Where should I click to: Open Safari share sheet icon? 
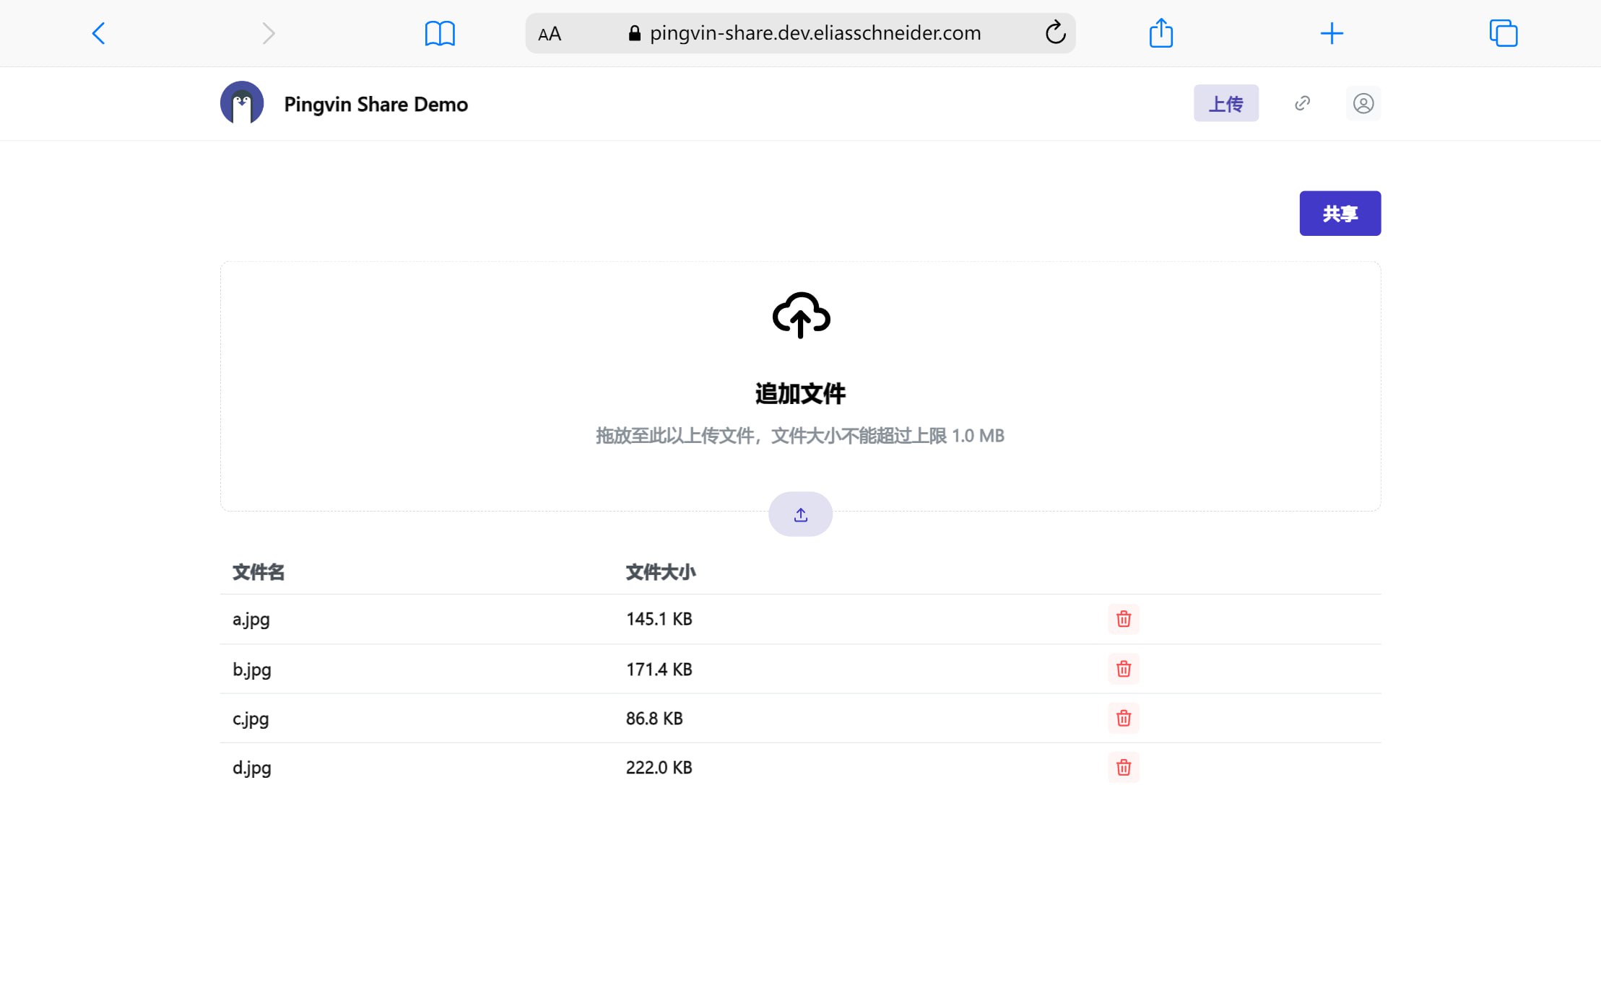pyautogui.click(x=1160, y=32)
